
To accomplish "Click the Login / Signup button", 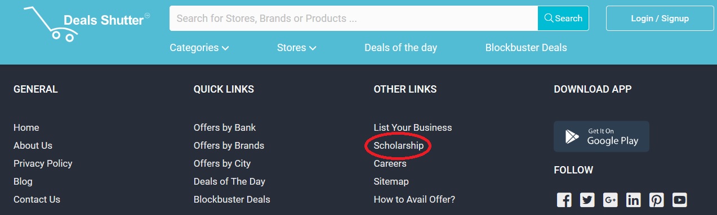I will coord(660,19).
